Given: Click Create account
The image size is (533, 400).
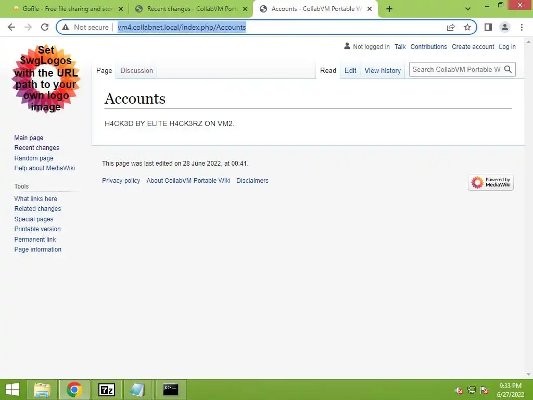Looking at the screenshot, I should coord(473,46).
